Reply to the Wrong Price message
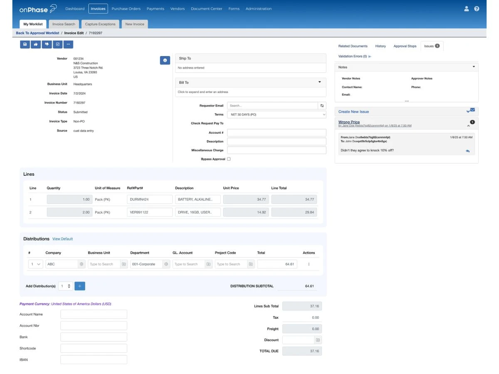 (468, 151)
